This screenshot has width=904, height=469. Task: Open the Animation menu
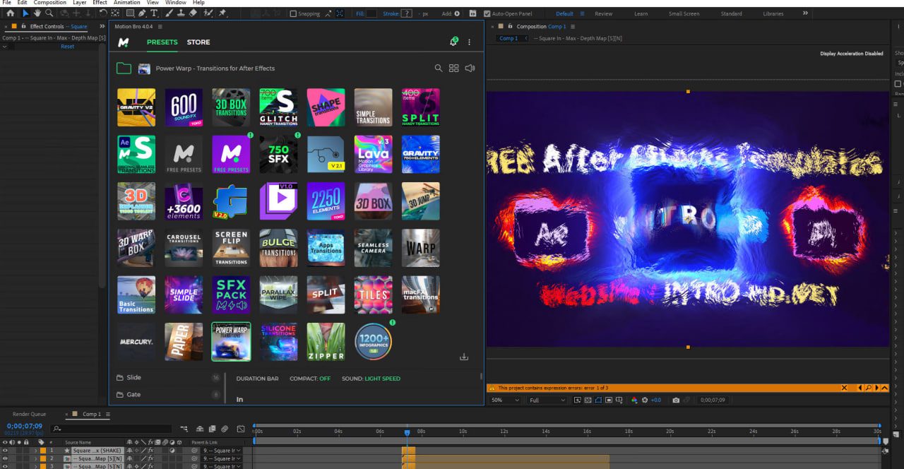[126, 3]
